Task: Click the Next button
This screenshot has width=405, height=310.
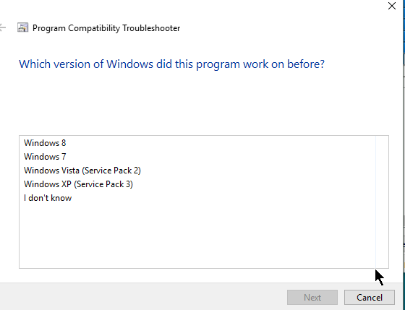Action: pos(312,297)
